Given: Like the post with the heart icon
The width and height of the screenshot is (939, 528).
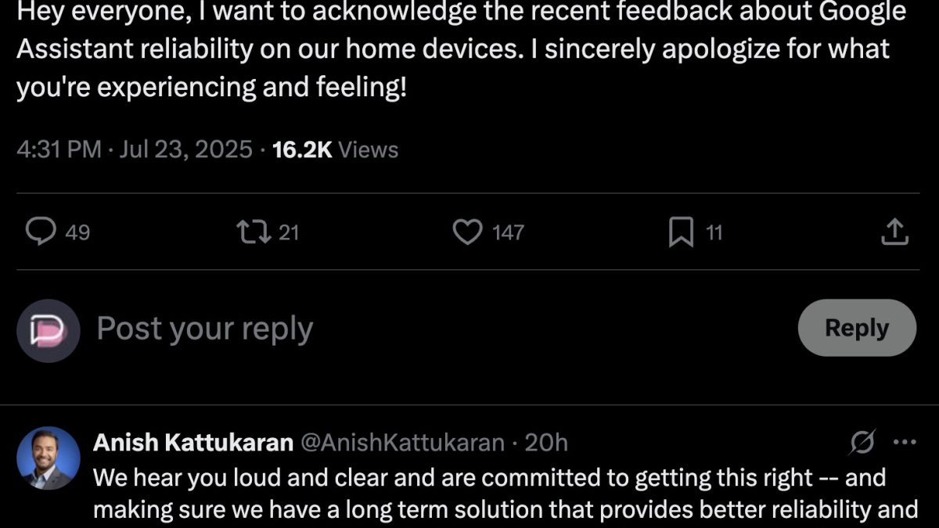Looking at the screenshot, I should 468,232.
